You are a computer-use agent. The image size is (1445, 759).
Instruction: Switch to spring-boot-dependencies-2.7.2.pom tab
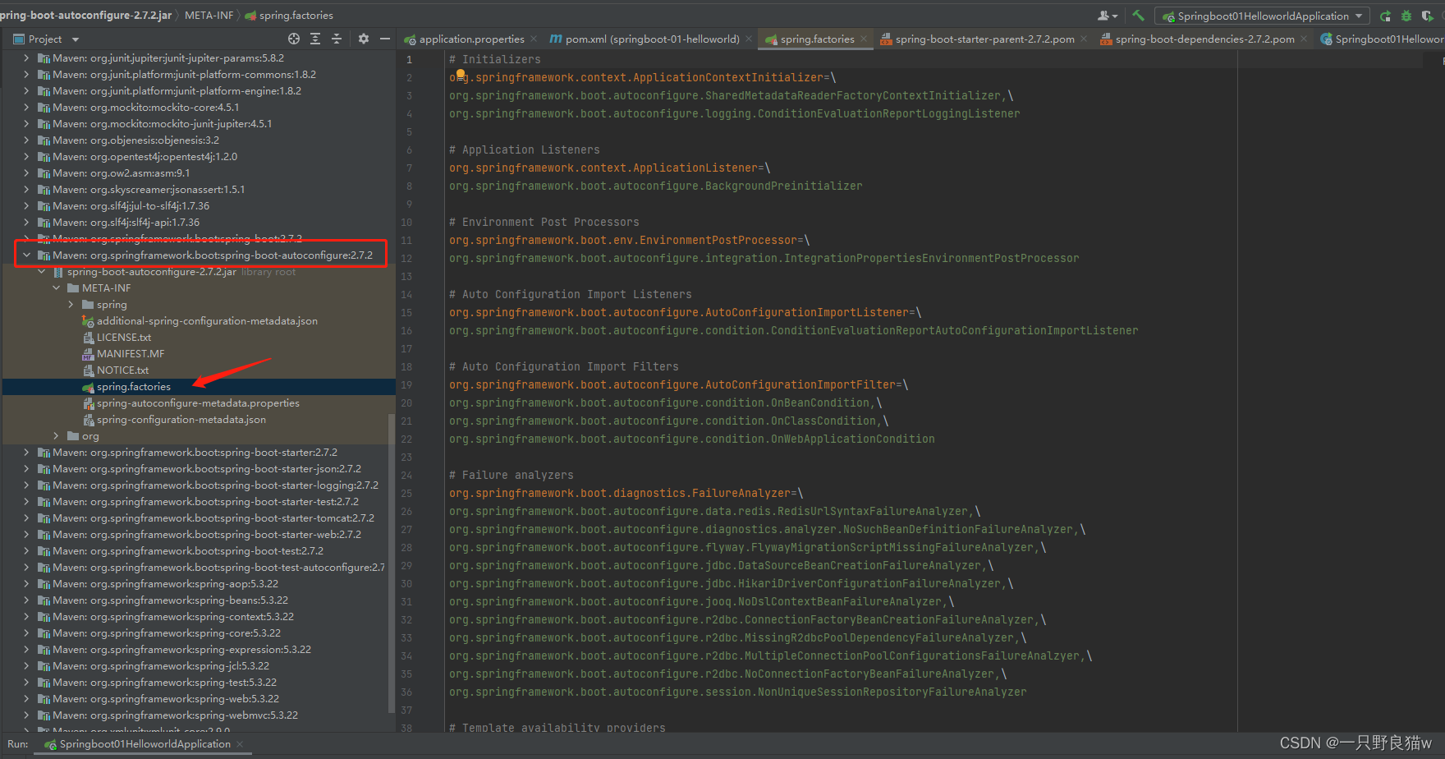click(1204, 39)
